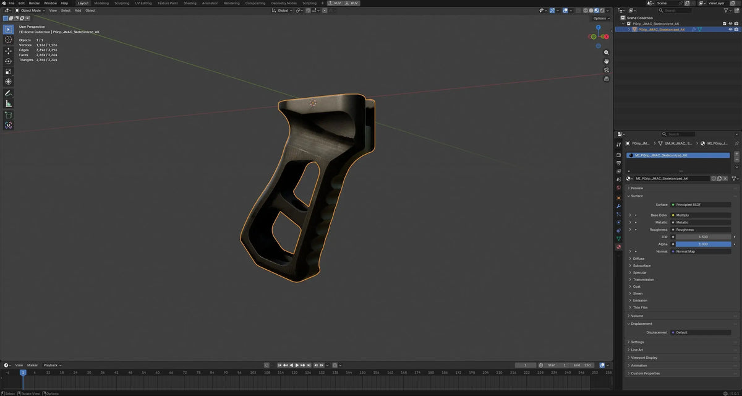Viewport: 742px width, 396px height.
Task: Select the Cursor tool in toolbar
Action: coord(9,40)
